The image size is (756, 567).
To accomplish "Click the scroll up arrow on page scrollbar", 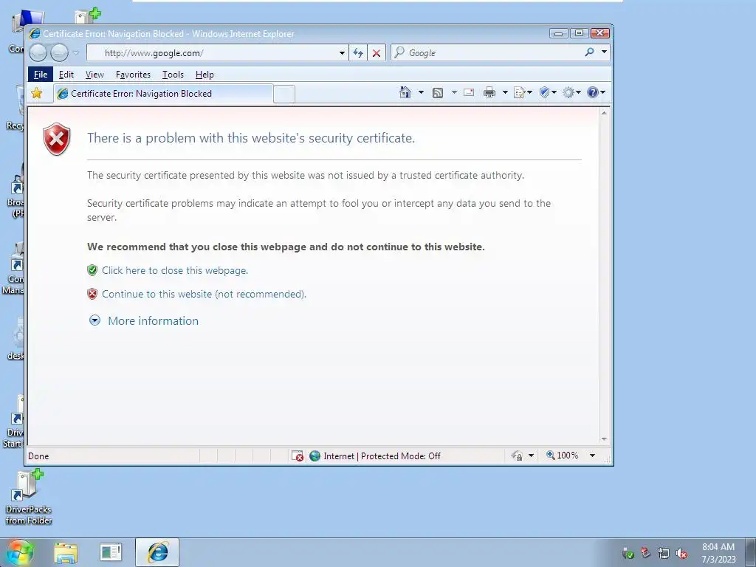I will [604, 113].
